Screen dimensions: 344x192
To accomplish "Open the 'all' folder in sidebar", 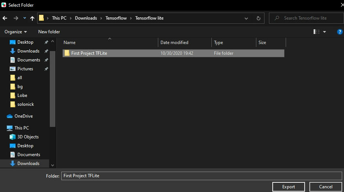I will 19,77.
